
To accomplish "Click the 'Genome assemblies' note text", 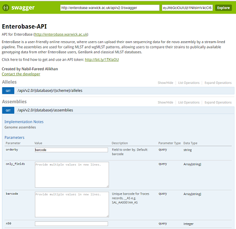I will (20, 127).
